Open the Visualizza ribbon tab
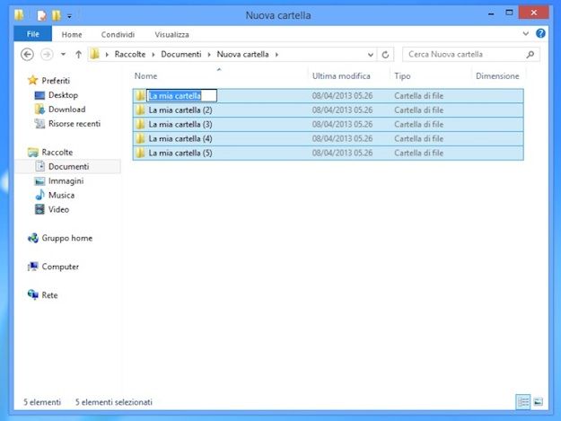This screenshot has width=561, height=421. click(171, 35)
